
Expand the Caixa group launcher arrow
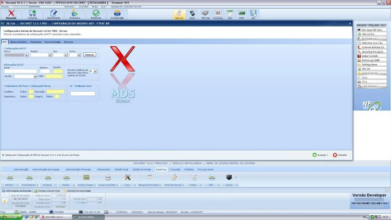(x=135, y=185)
